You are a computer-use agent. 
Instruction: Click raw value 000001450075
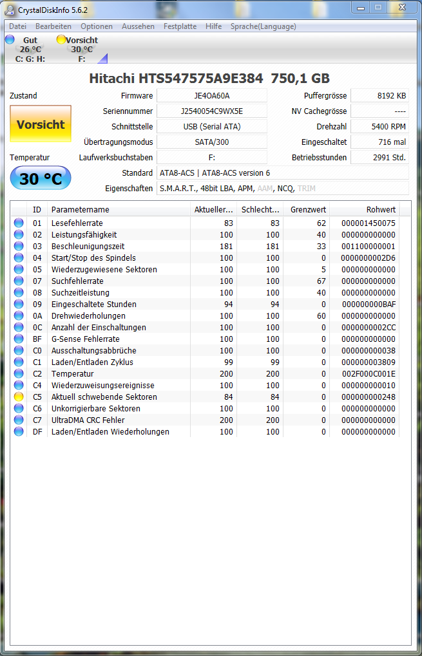(369, 223)
